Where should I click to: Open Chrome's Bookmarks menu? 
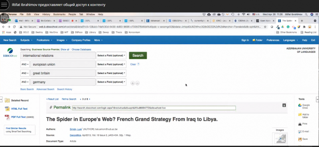point(59,14)
